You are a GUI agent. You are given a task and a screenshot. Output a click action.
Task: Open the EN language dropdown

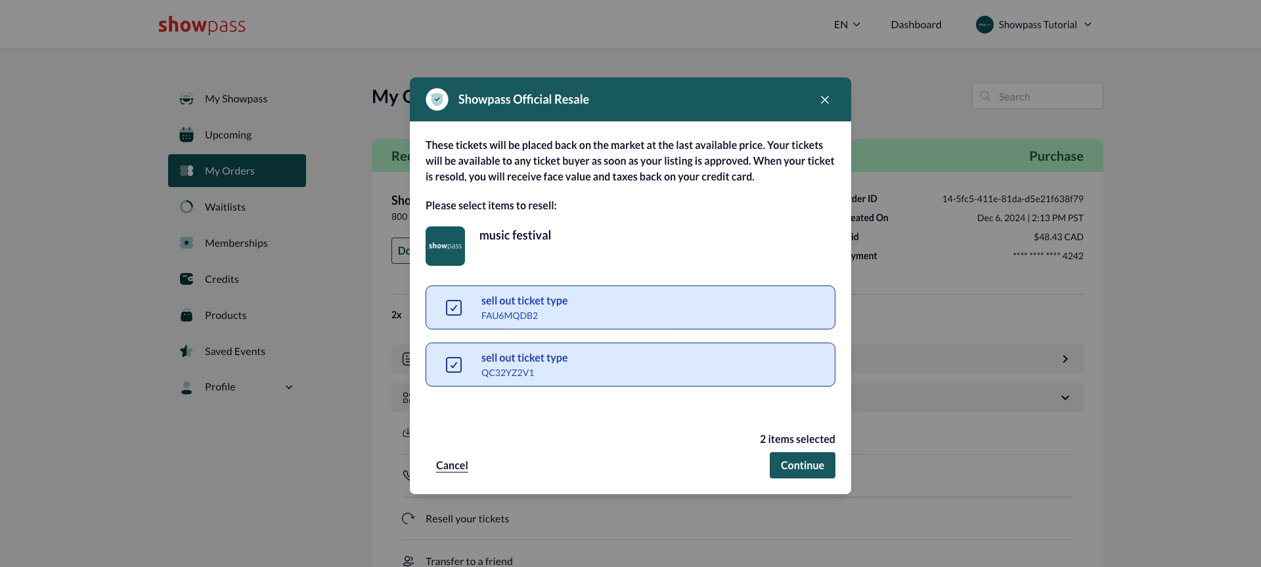coord(847,24)
